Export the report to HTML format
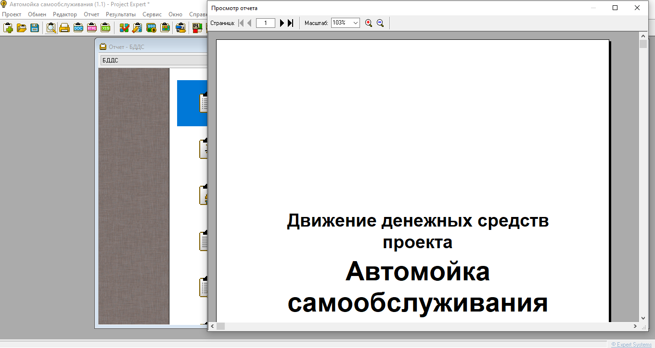This screenshot has height=348, width=655. point(91,28)
